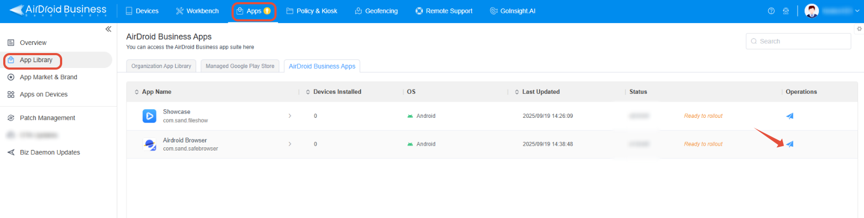Click the support headset icon in top bar
Screen dimensions: 864x218
pos(786,11)
